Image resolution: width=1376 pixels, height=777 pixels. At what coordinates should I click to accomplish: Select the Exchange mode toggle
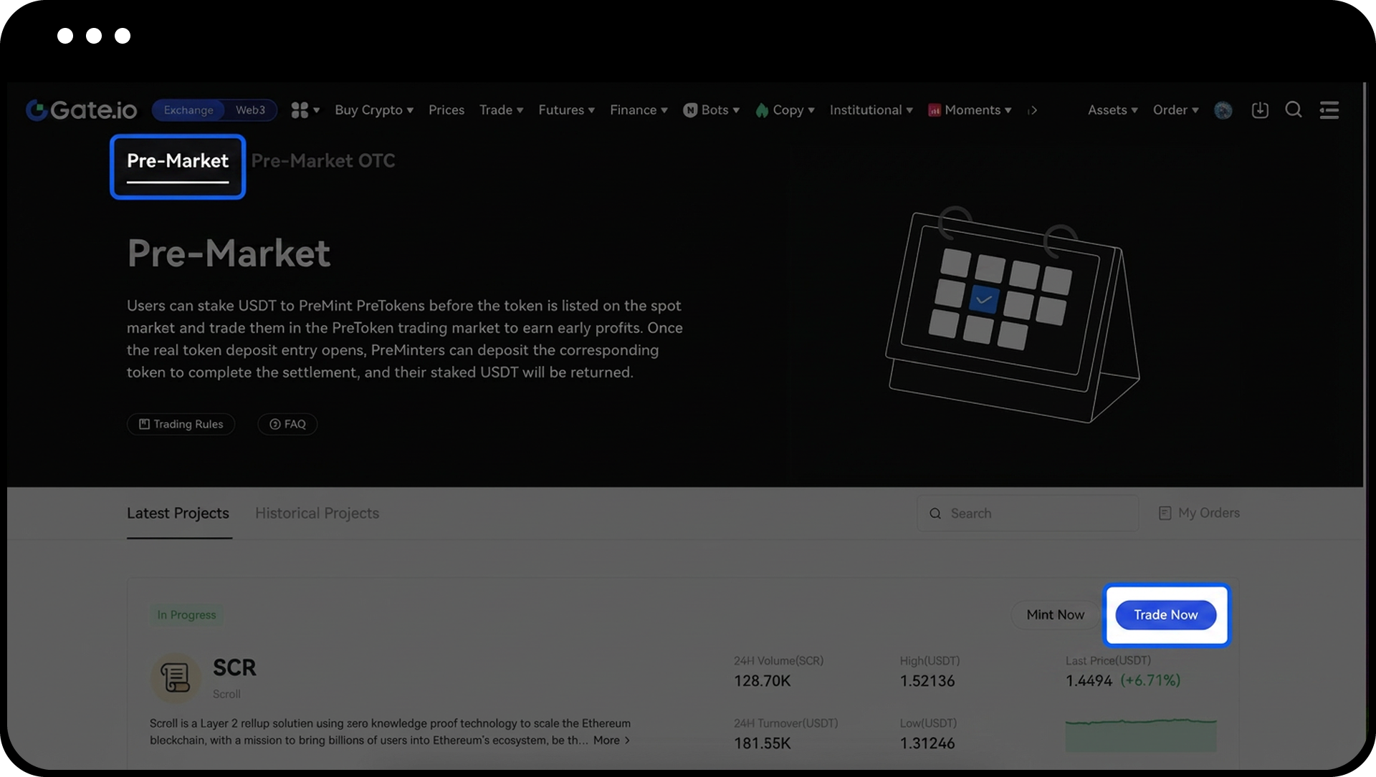pos(188,110)
